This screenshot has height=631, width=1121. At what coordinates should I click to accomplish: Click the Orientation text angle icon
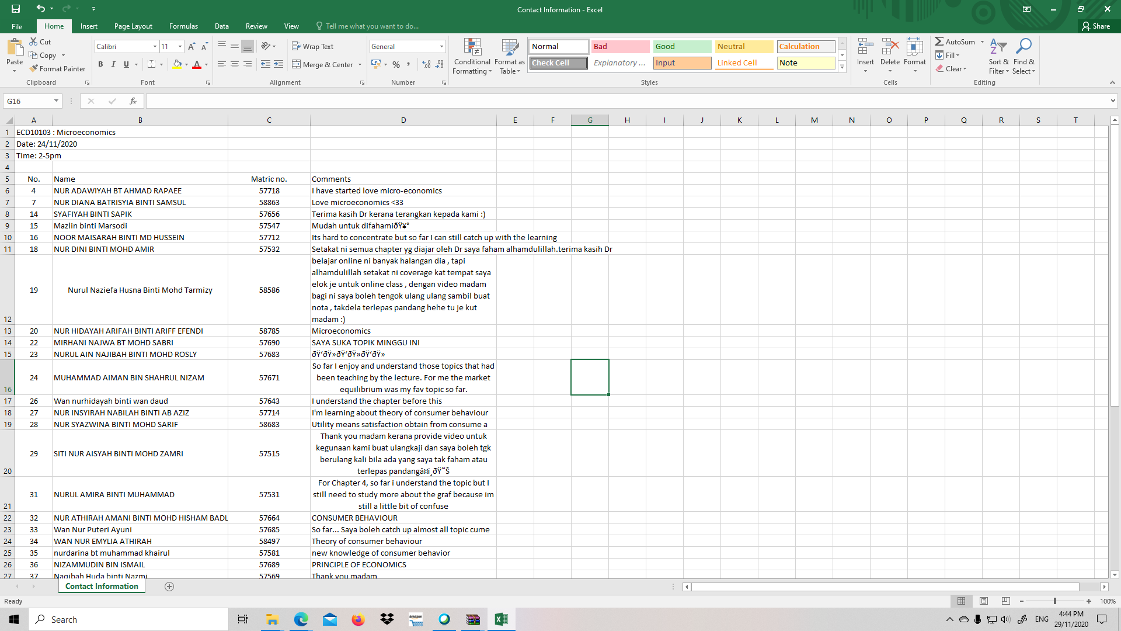click(x=266, y=46)
